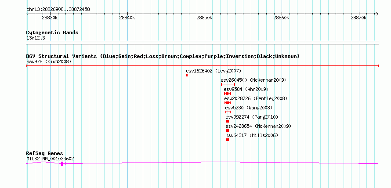The width and height of the screenshot is (391, 188).
Task: Click the magenta exon block of MTUS2
Action: (x=62, y=163)
